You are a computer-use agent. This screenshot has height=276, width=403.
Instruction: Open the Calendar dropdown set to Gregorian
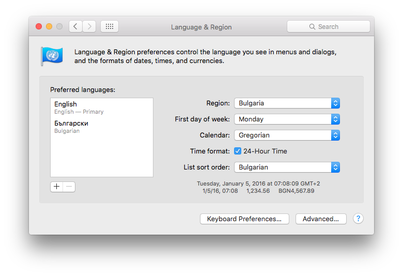[x=287, y=135]
